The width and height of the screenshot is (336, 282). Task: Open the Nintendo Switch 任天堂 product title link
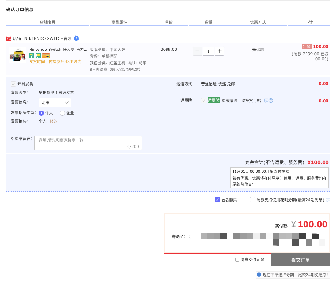(58, 50)
